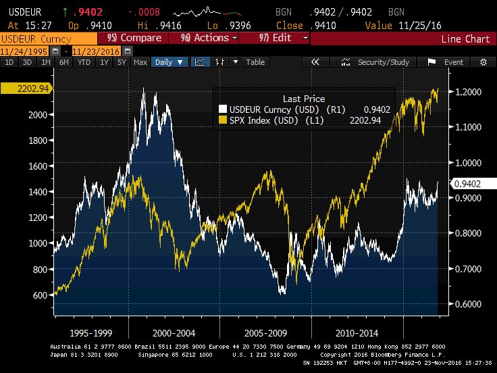This screenshot has height=373, width=497.
Task: Open the start date calendar picker icon
Action: click(55, 51)
